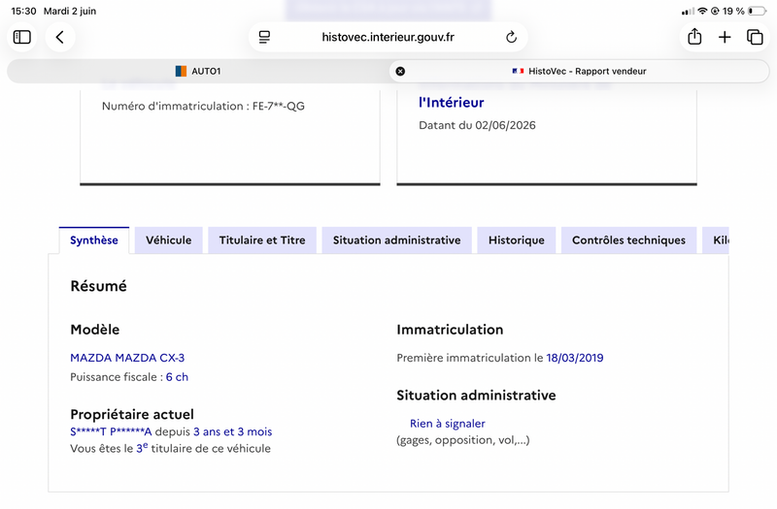This screenshot has width=777, height=509.
Task: Close the HistoVec tab with its X icon
Action: (x=400, y=71)
